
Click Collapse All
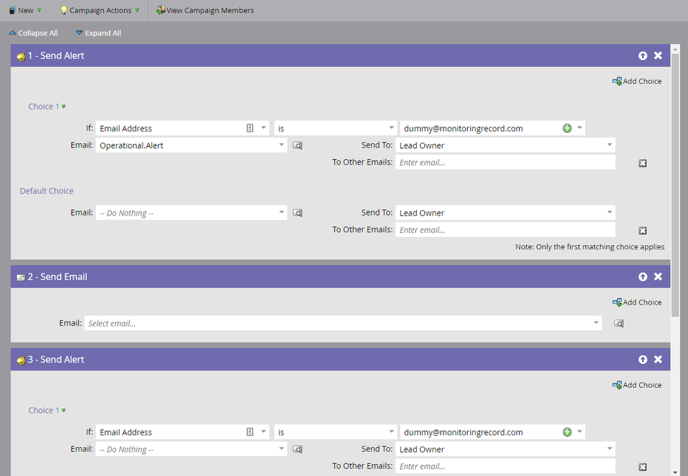point(33,33)
